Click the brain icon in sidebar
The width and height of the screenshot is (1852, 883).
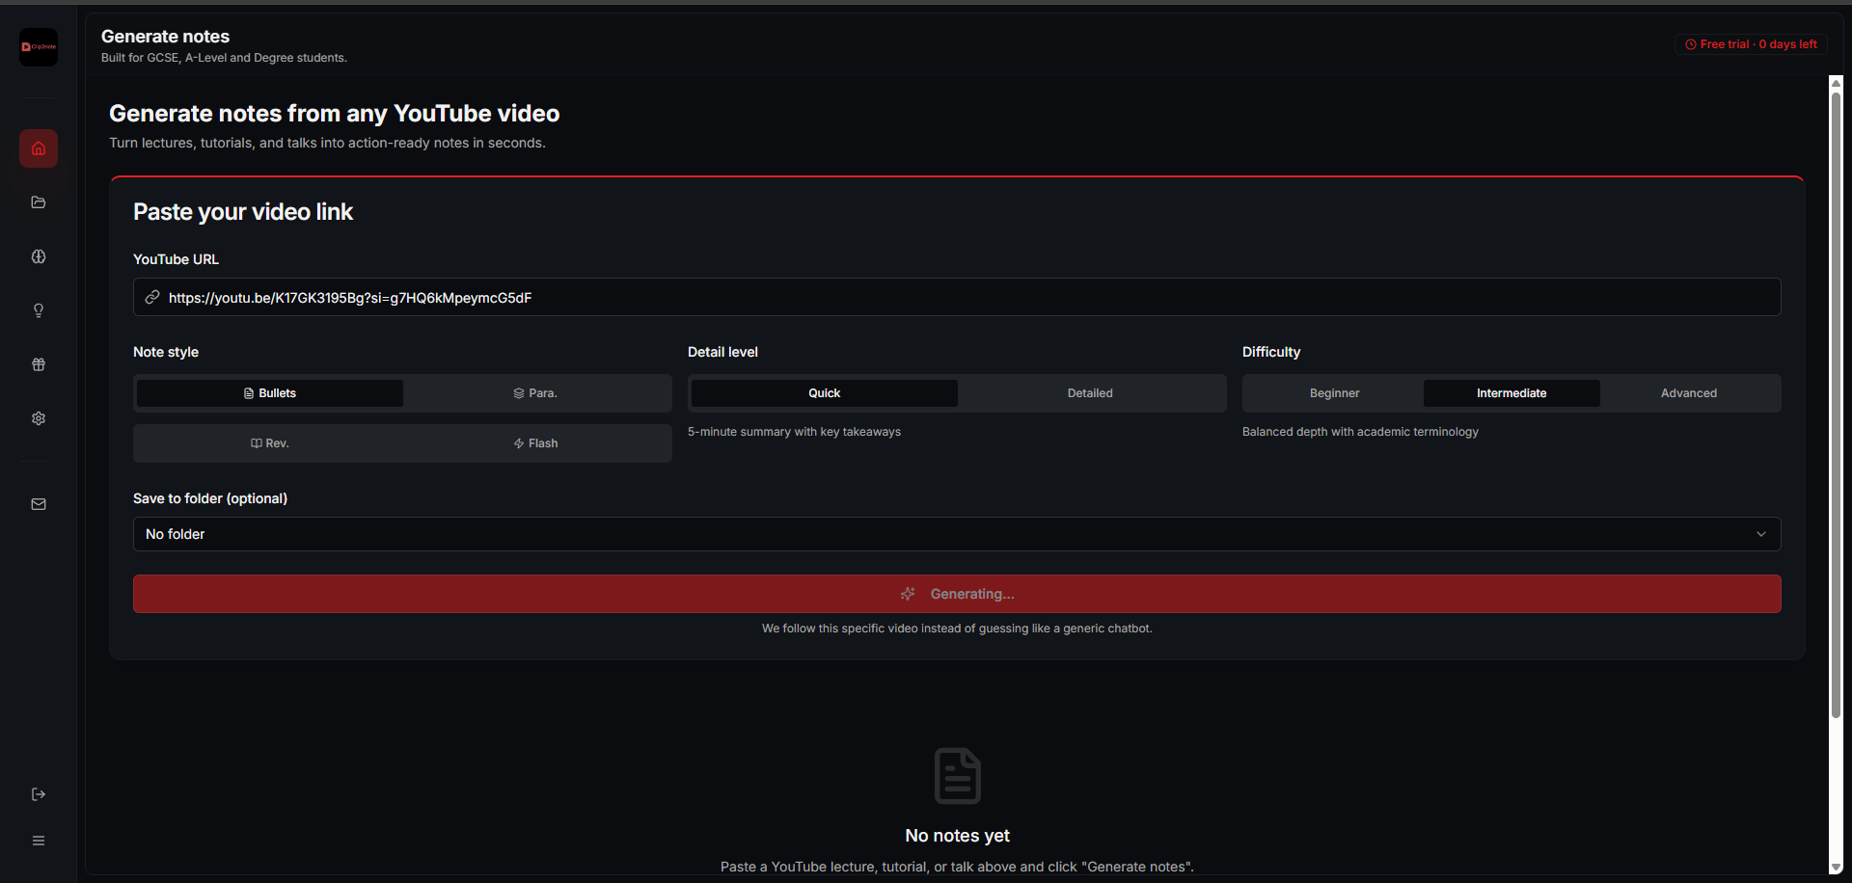click(x=39, y=256)
